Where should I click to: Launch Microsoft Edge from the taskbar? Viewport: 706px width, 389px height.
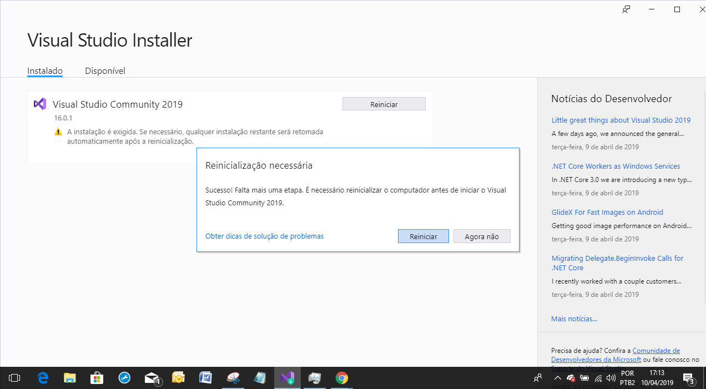click(43, 378)
